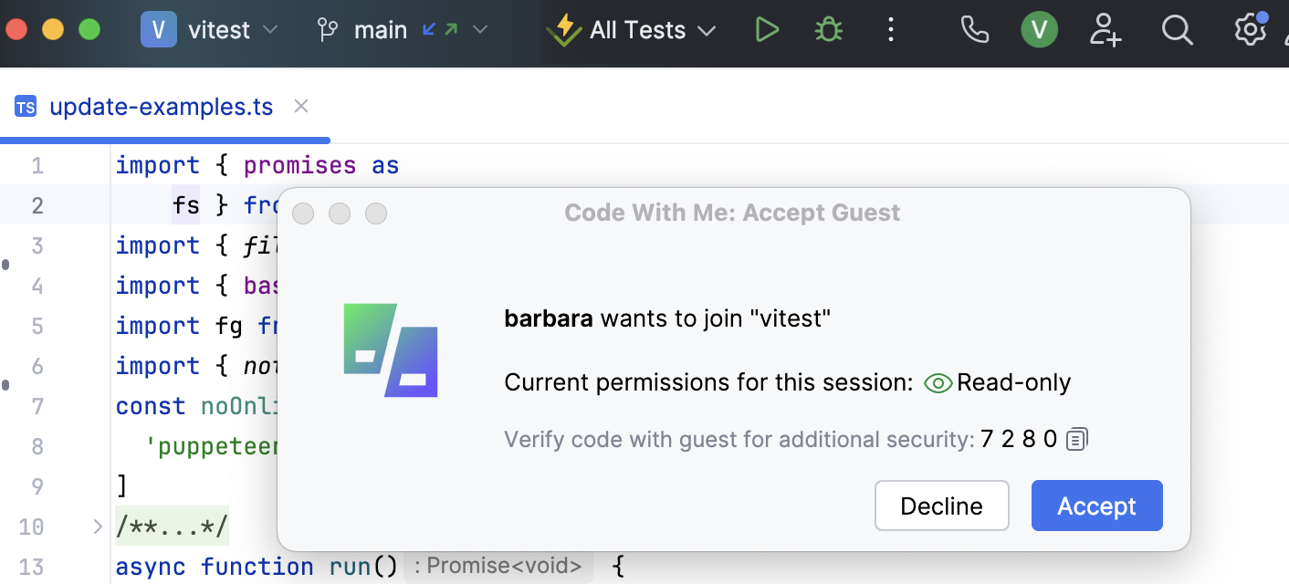
Task: Expand the vitest project dropdown
Action: (x=210, y=30)
